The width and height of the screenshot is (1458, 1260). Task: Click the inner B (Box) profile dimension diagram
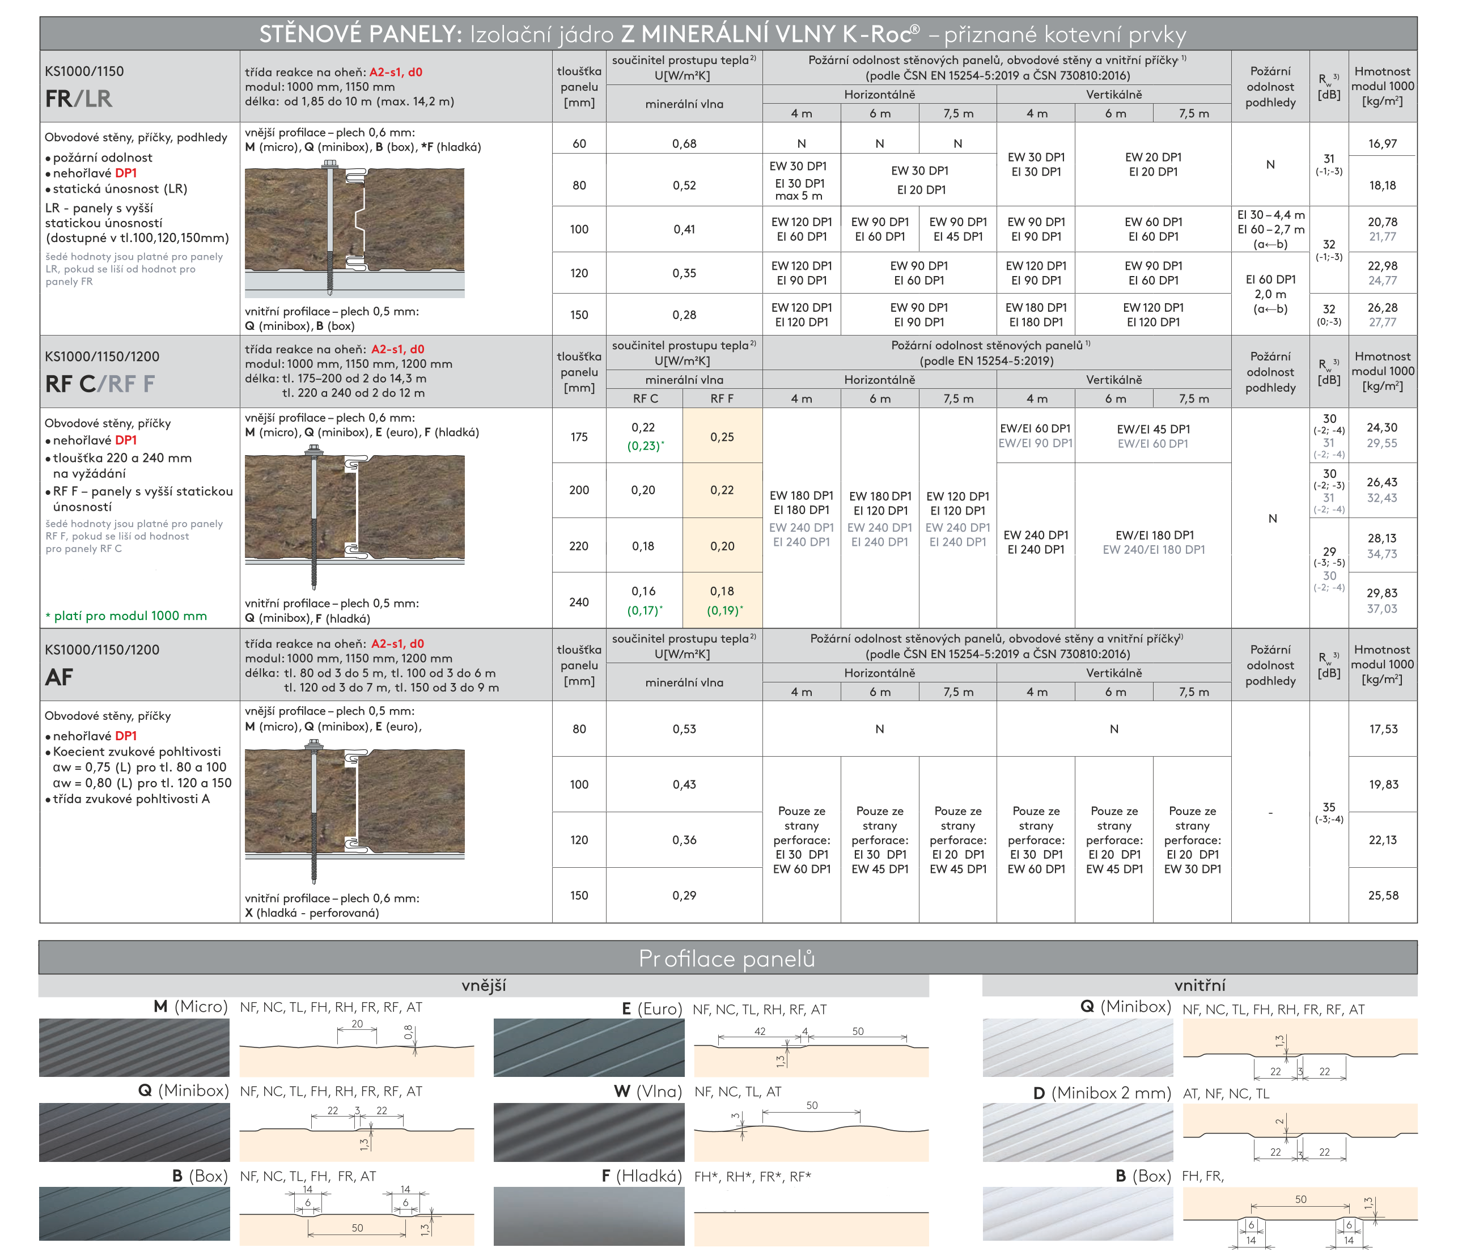1300,1217
